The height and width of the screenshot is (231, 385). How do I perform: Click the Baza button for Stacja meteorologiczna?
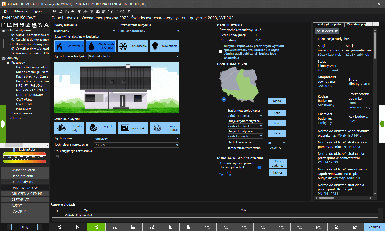(x=277, y=113)
